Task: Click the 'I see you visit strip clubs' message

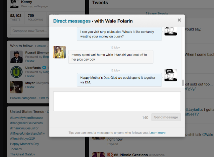Action: pyautogui.click(x=119, y=34)
